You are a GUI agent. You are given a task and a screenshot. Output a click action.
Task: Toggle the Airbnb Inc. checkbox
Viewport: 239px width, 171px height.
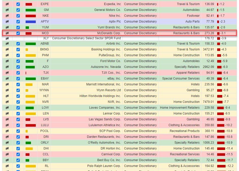pyautogui.click(x=18, y=44)
